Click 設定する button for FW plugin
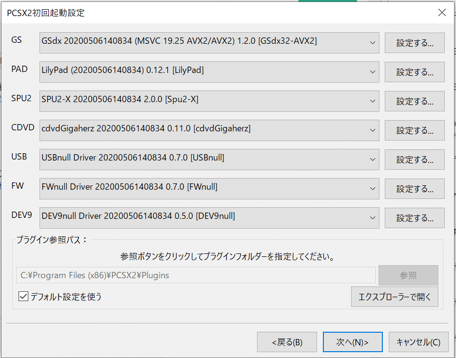This screenshot has height=358, width=456. coord(415,189)
